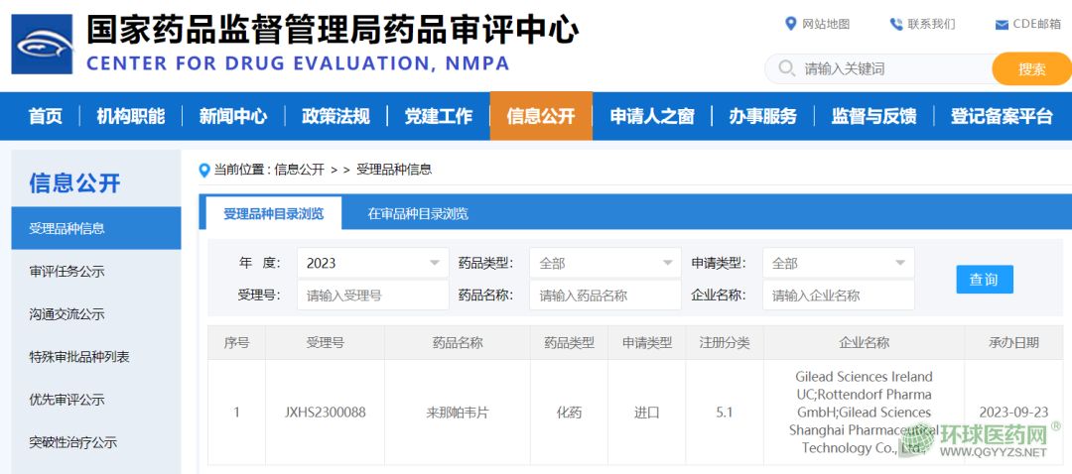This screenshot has width=1072, height=474.
Task: Open 申请人之窗 in the navigation bar
Action: click(x=651, y=116)
